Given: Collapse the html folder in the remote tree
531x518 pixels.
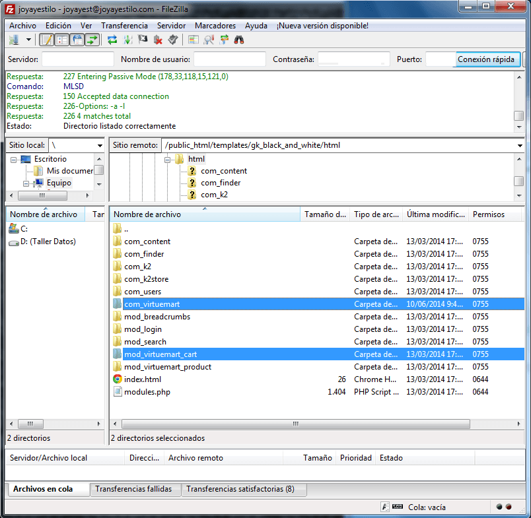Looking at the screenshot, I should coord(167,160).
